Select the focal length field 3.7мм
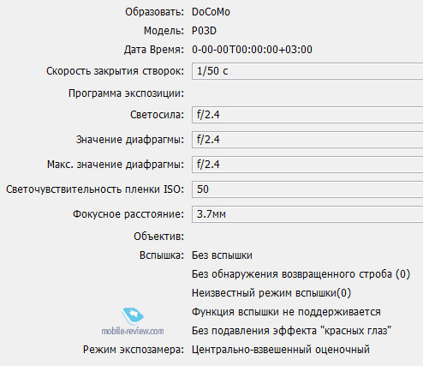Viewport: 423px width, 366px height. click(307, 214)
